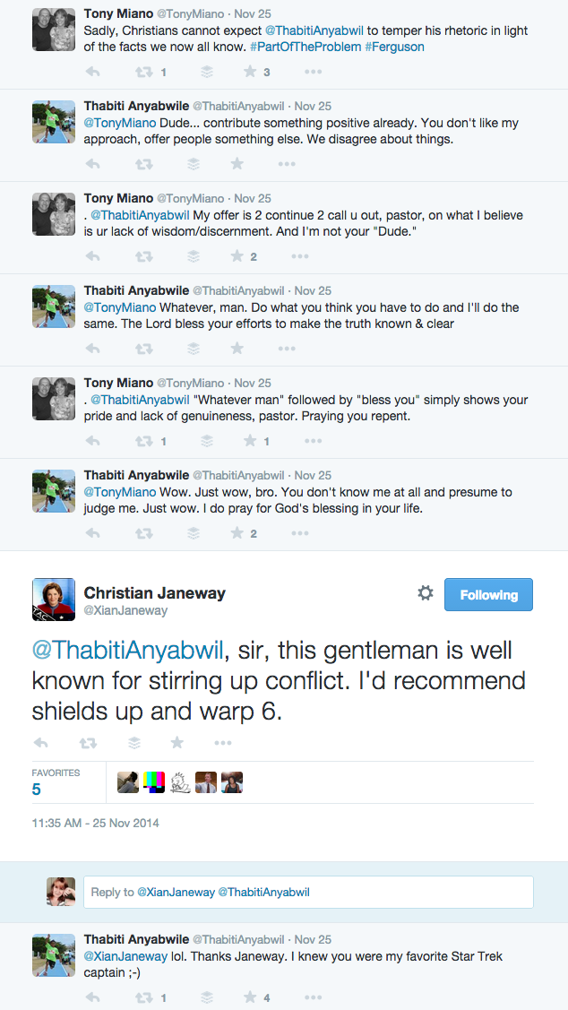Open the favorites count of 5
This screenshot has width=568, height=1010.
point(37,790)
